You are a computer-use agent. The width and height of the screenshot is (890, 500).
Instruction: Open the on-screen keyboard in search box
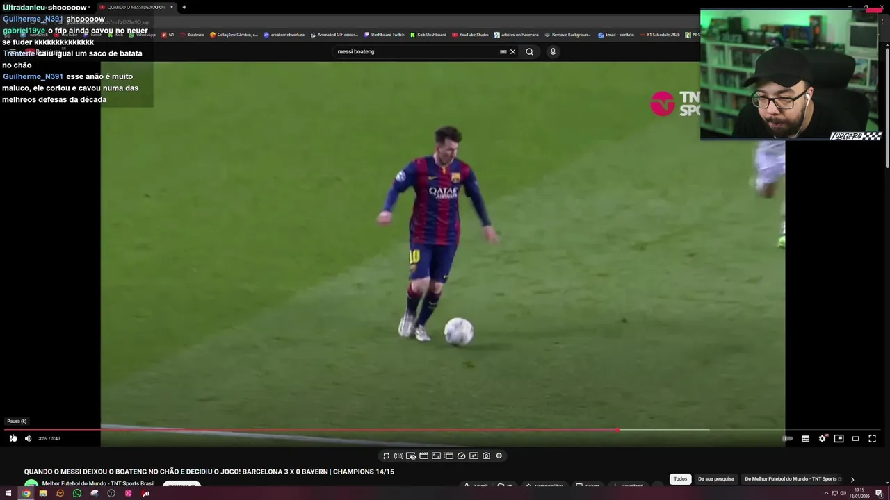coord(503,51)
